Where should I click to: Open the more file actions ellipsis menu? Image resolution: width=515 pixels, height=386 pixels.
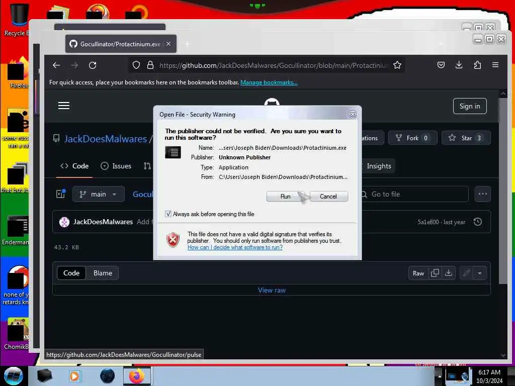pos(482,194)
